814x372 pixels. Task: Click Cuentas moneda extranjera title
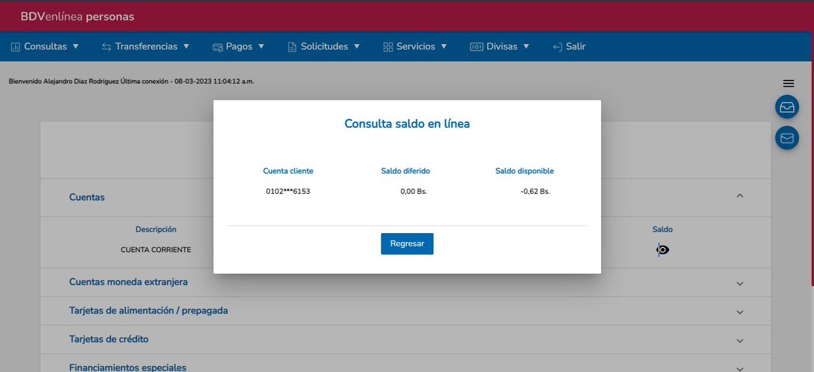128,282
